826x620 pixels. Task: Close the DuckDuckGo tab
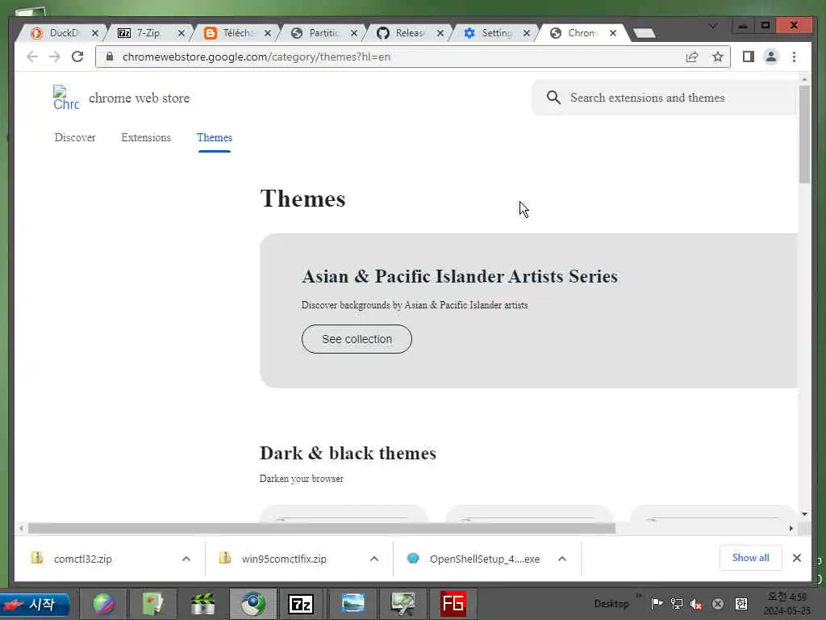point(95,33)
